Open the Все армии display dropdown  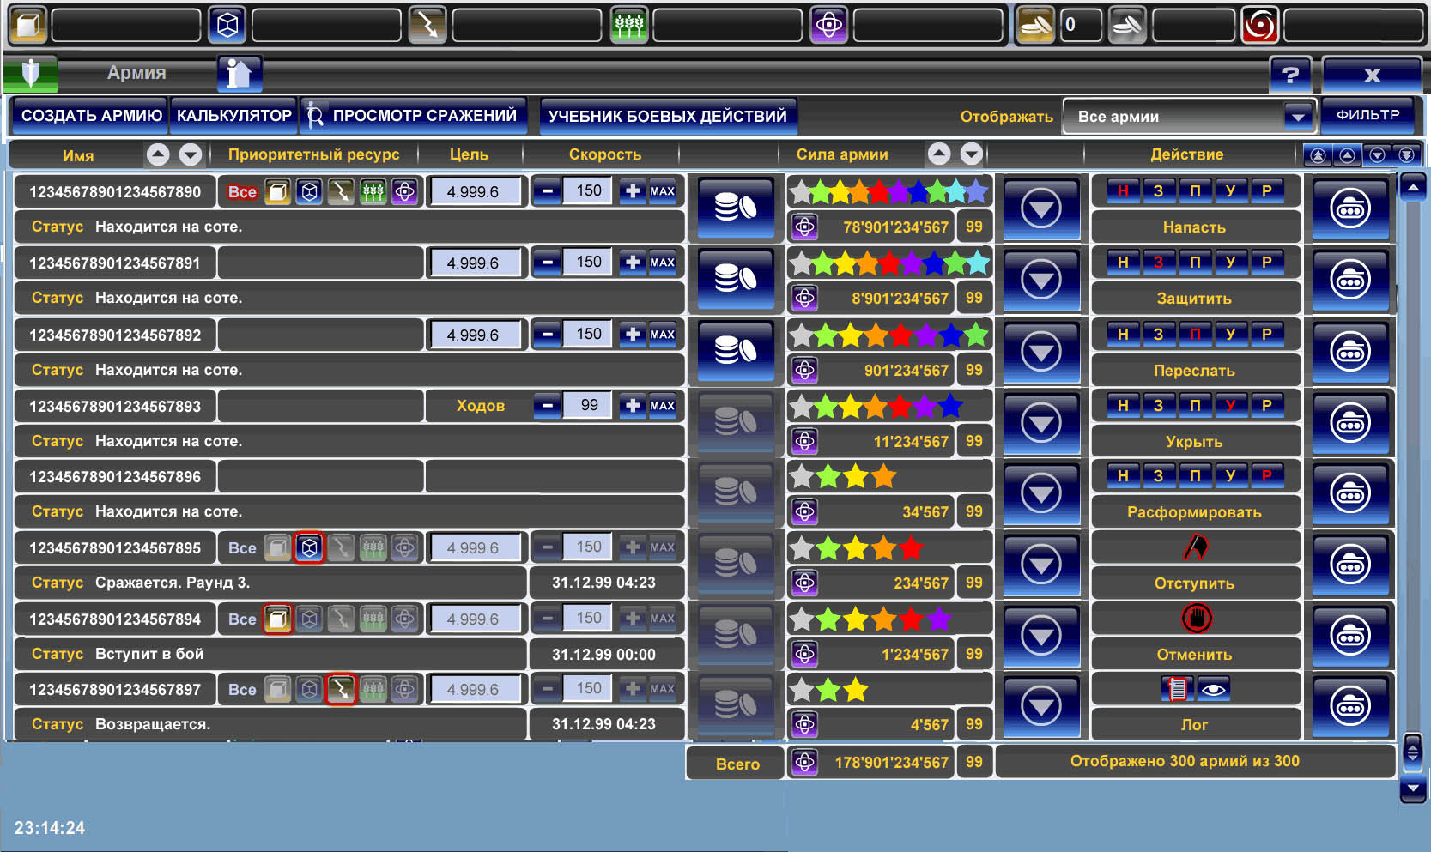click(x=1188, y=117)
